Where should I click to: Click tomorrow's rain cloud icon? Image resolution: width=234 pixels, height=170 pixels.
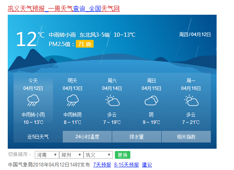click(x=72, y=101)
